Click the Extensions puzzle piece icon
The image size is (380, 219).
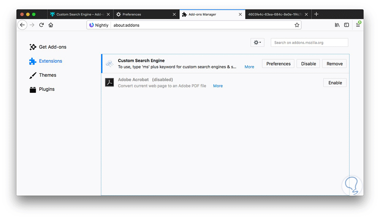[x=33, y=61]
